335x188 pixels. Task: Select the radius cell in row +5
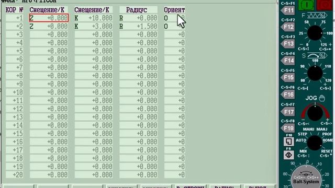point(138,51)
